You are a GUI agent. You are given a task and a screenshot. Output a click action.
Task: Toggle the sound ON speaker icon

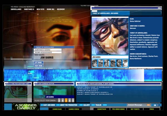tap(158, 105)
